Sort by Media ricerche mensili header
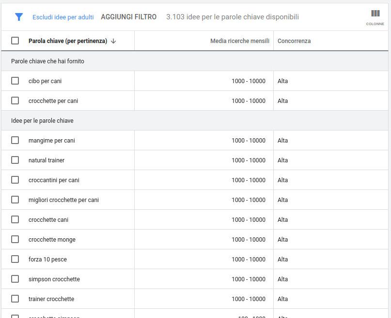Viewport: 391px width, 318px height. 239,41
